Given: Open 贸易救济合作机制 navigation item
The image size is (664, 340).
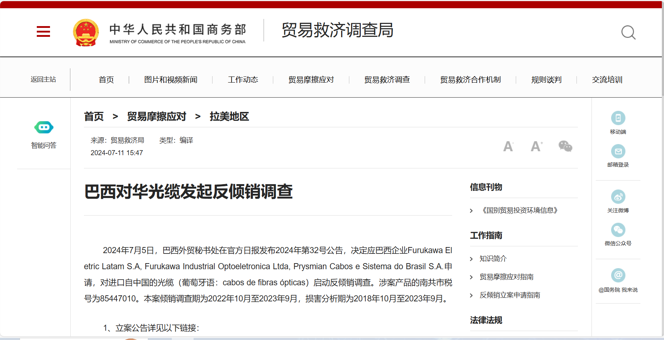Looking at the screenshot, I should pos(470,80).
